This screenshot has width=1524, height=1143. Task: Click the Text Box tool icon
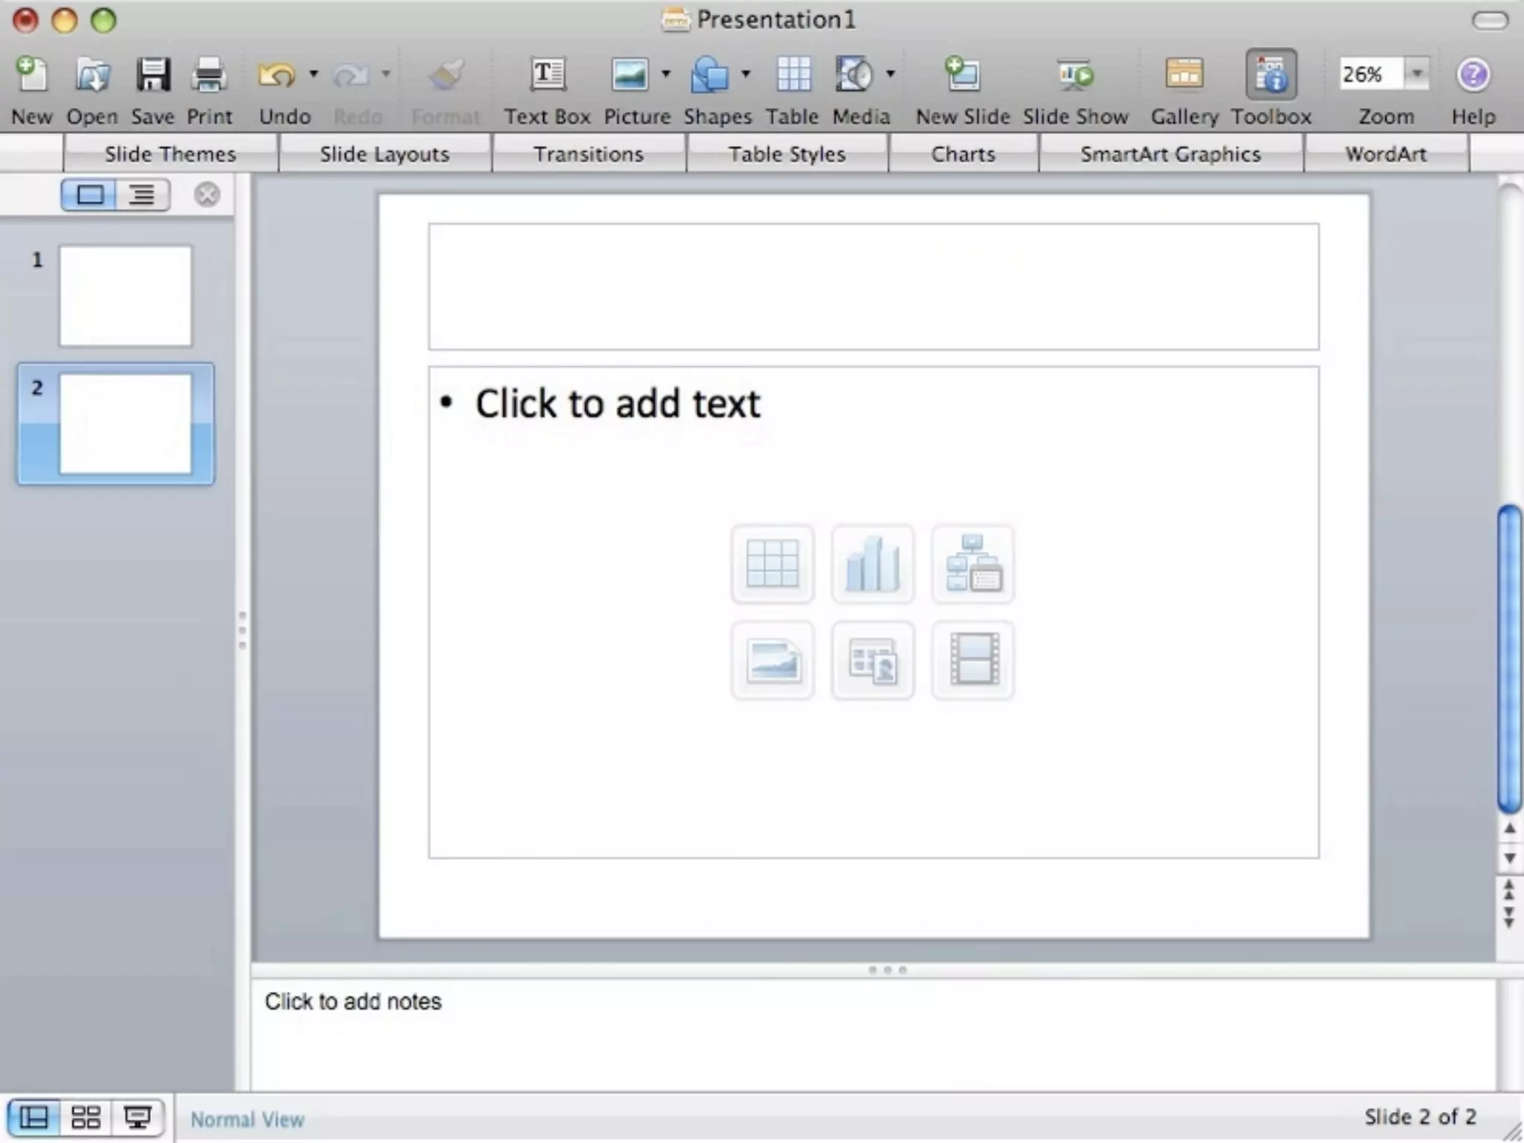pos(547,74)
